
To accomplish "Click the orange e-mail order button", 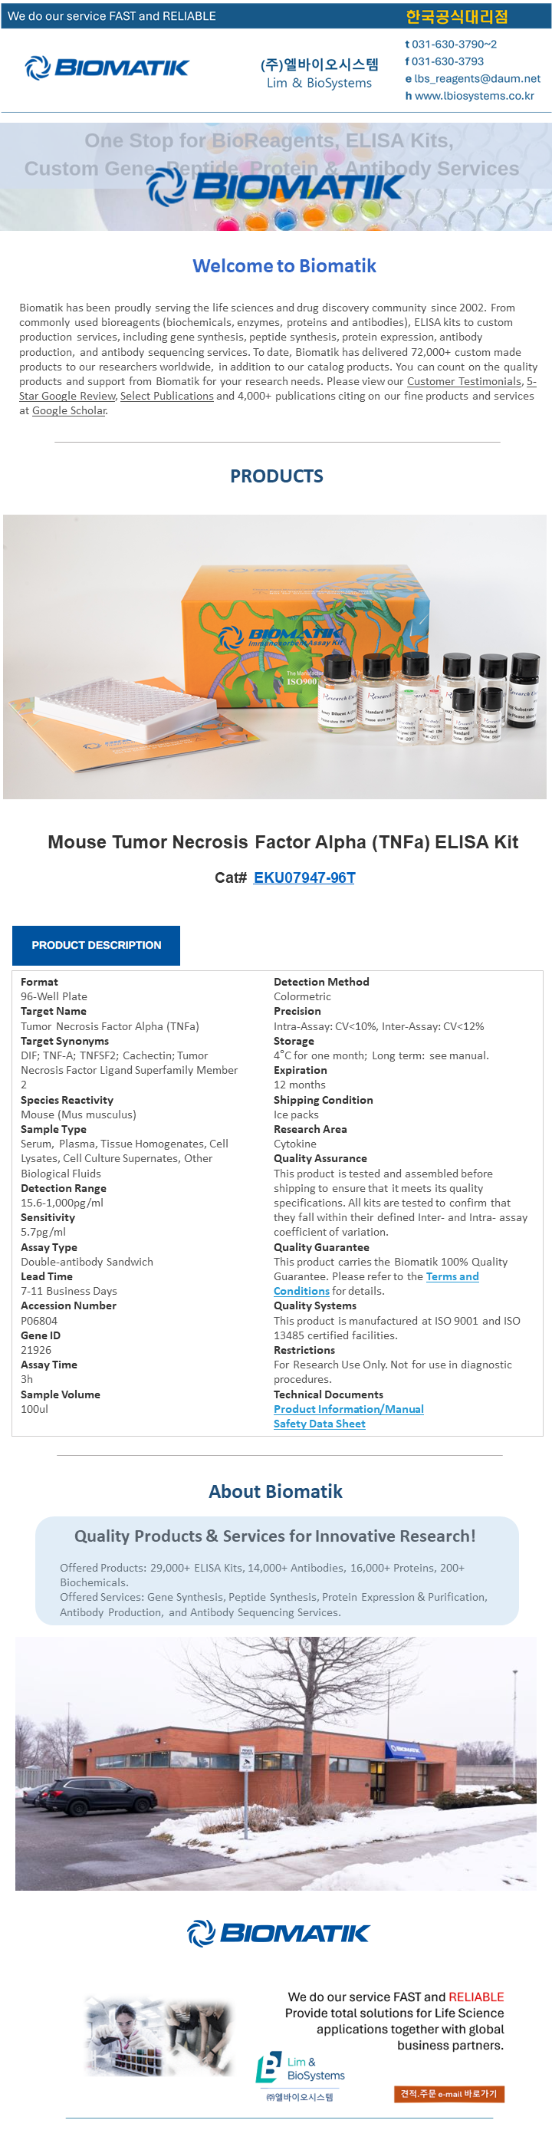I will coord(449,2094).
